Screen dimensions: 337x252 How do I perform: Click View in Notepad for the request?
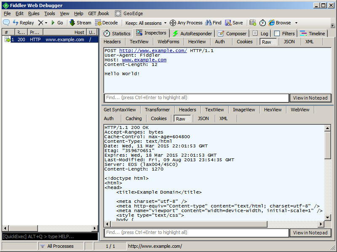(x=310, y=98)
